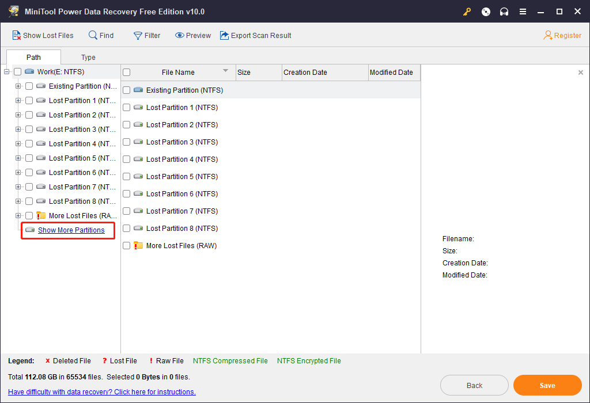Open the headphones support icon
This screenshot has height=403, width=590.
point(504,12)
